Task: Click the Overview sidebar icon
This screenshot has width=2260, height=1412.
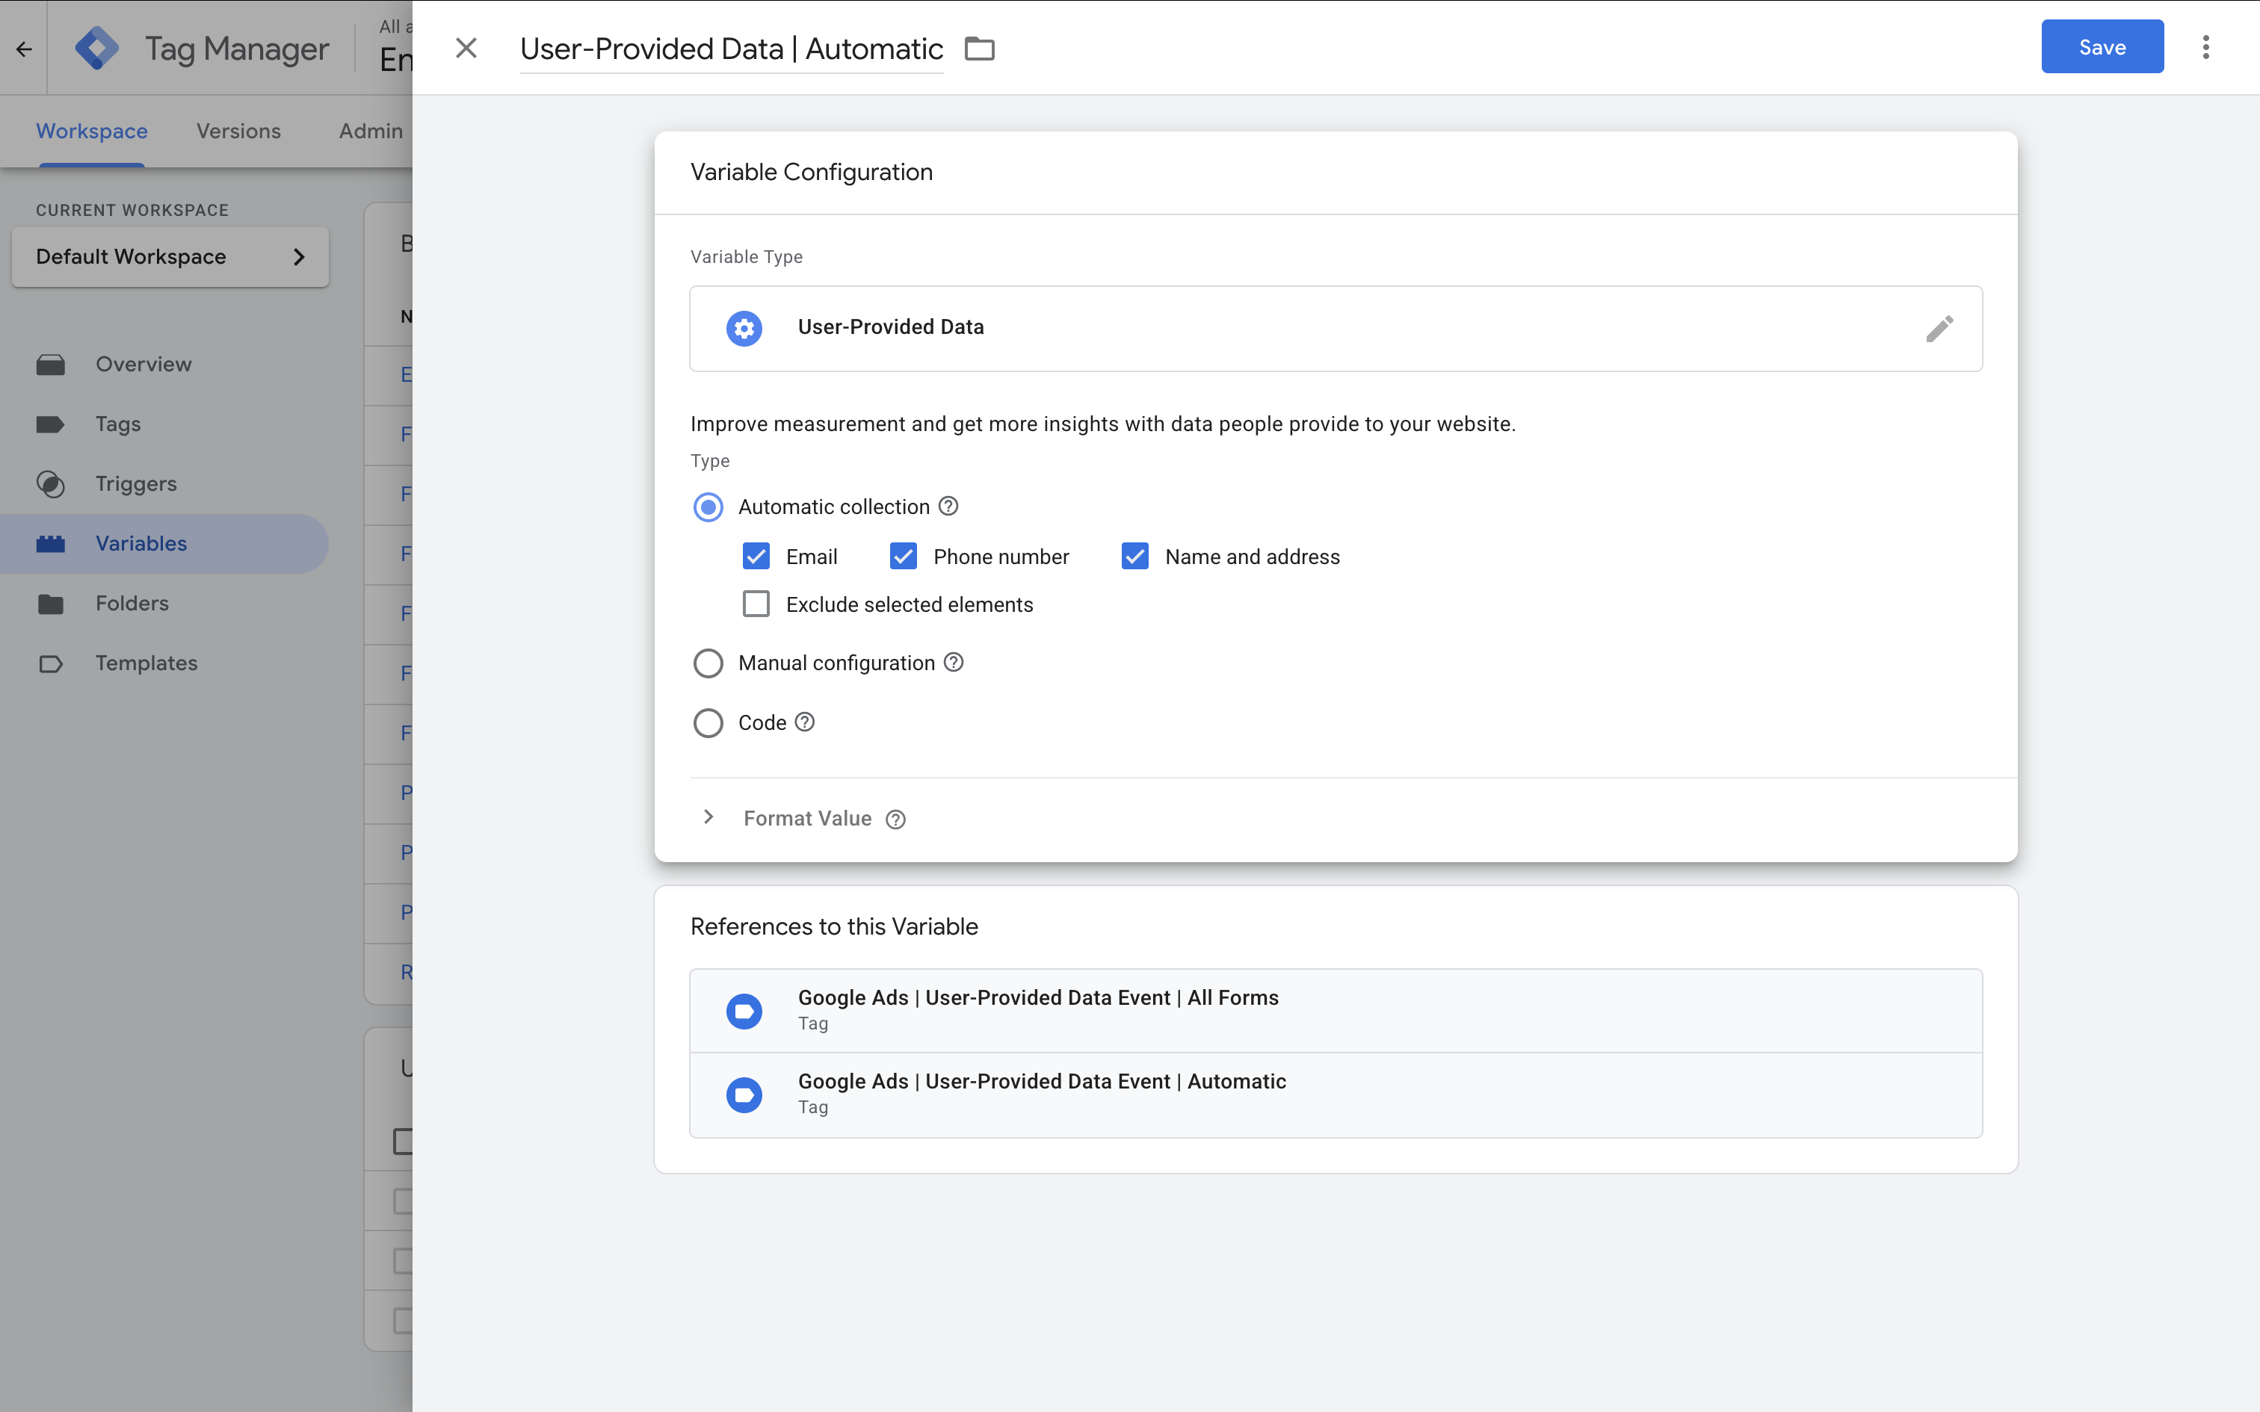Action: [x=50, y=365]
